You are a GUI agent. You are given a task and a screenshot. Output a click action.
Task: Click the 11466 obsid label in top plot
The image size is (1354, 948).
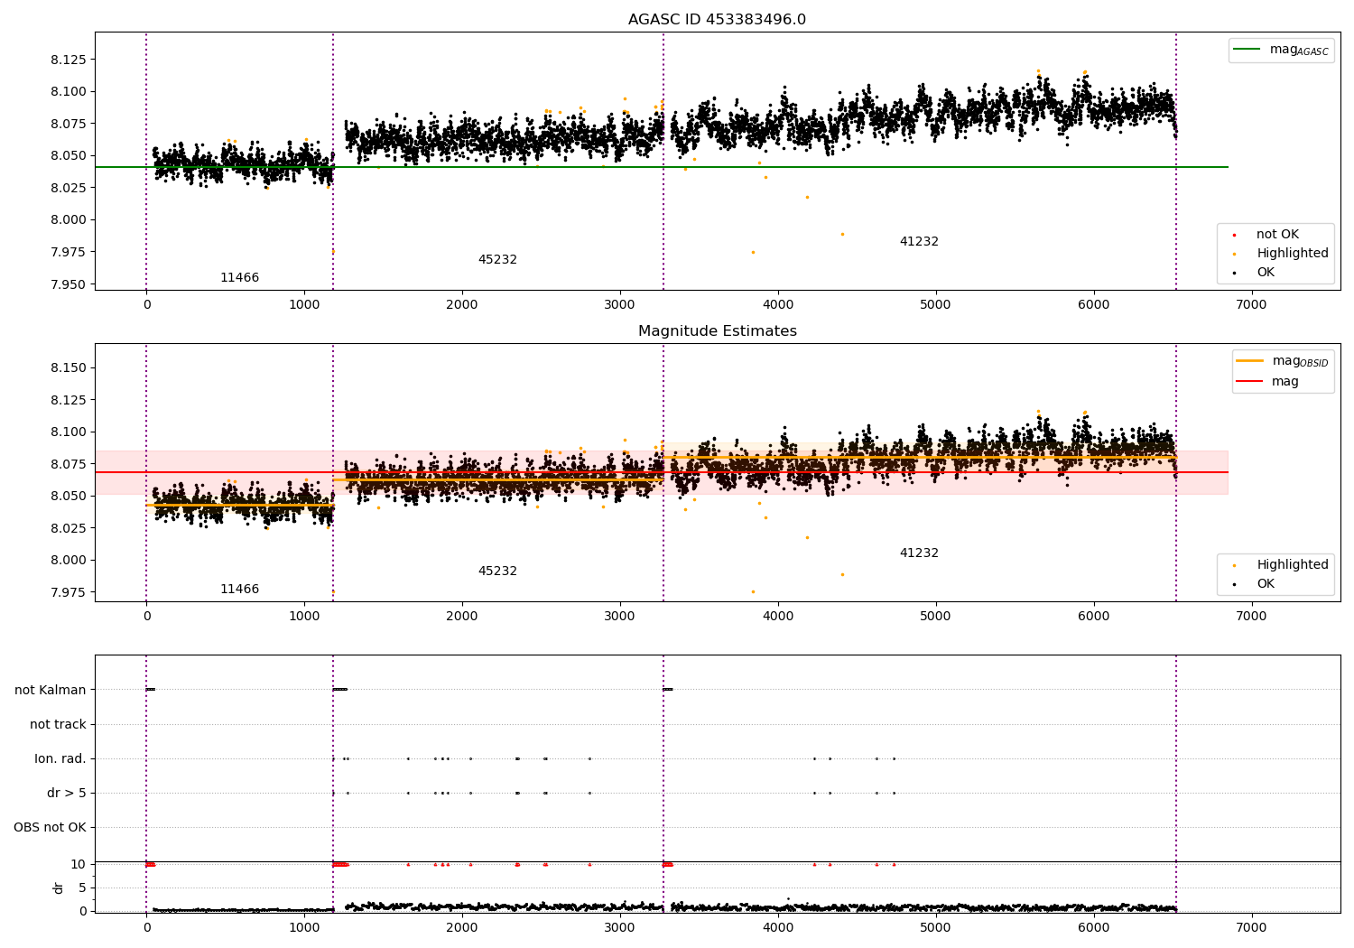pyautogui.click(x=239, y=278)
